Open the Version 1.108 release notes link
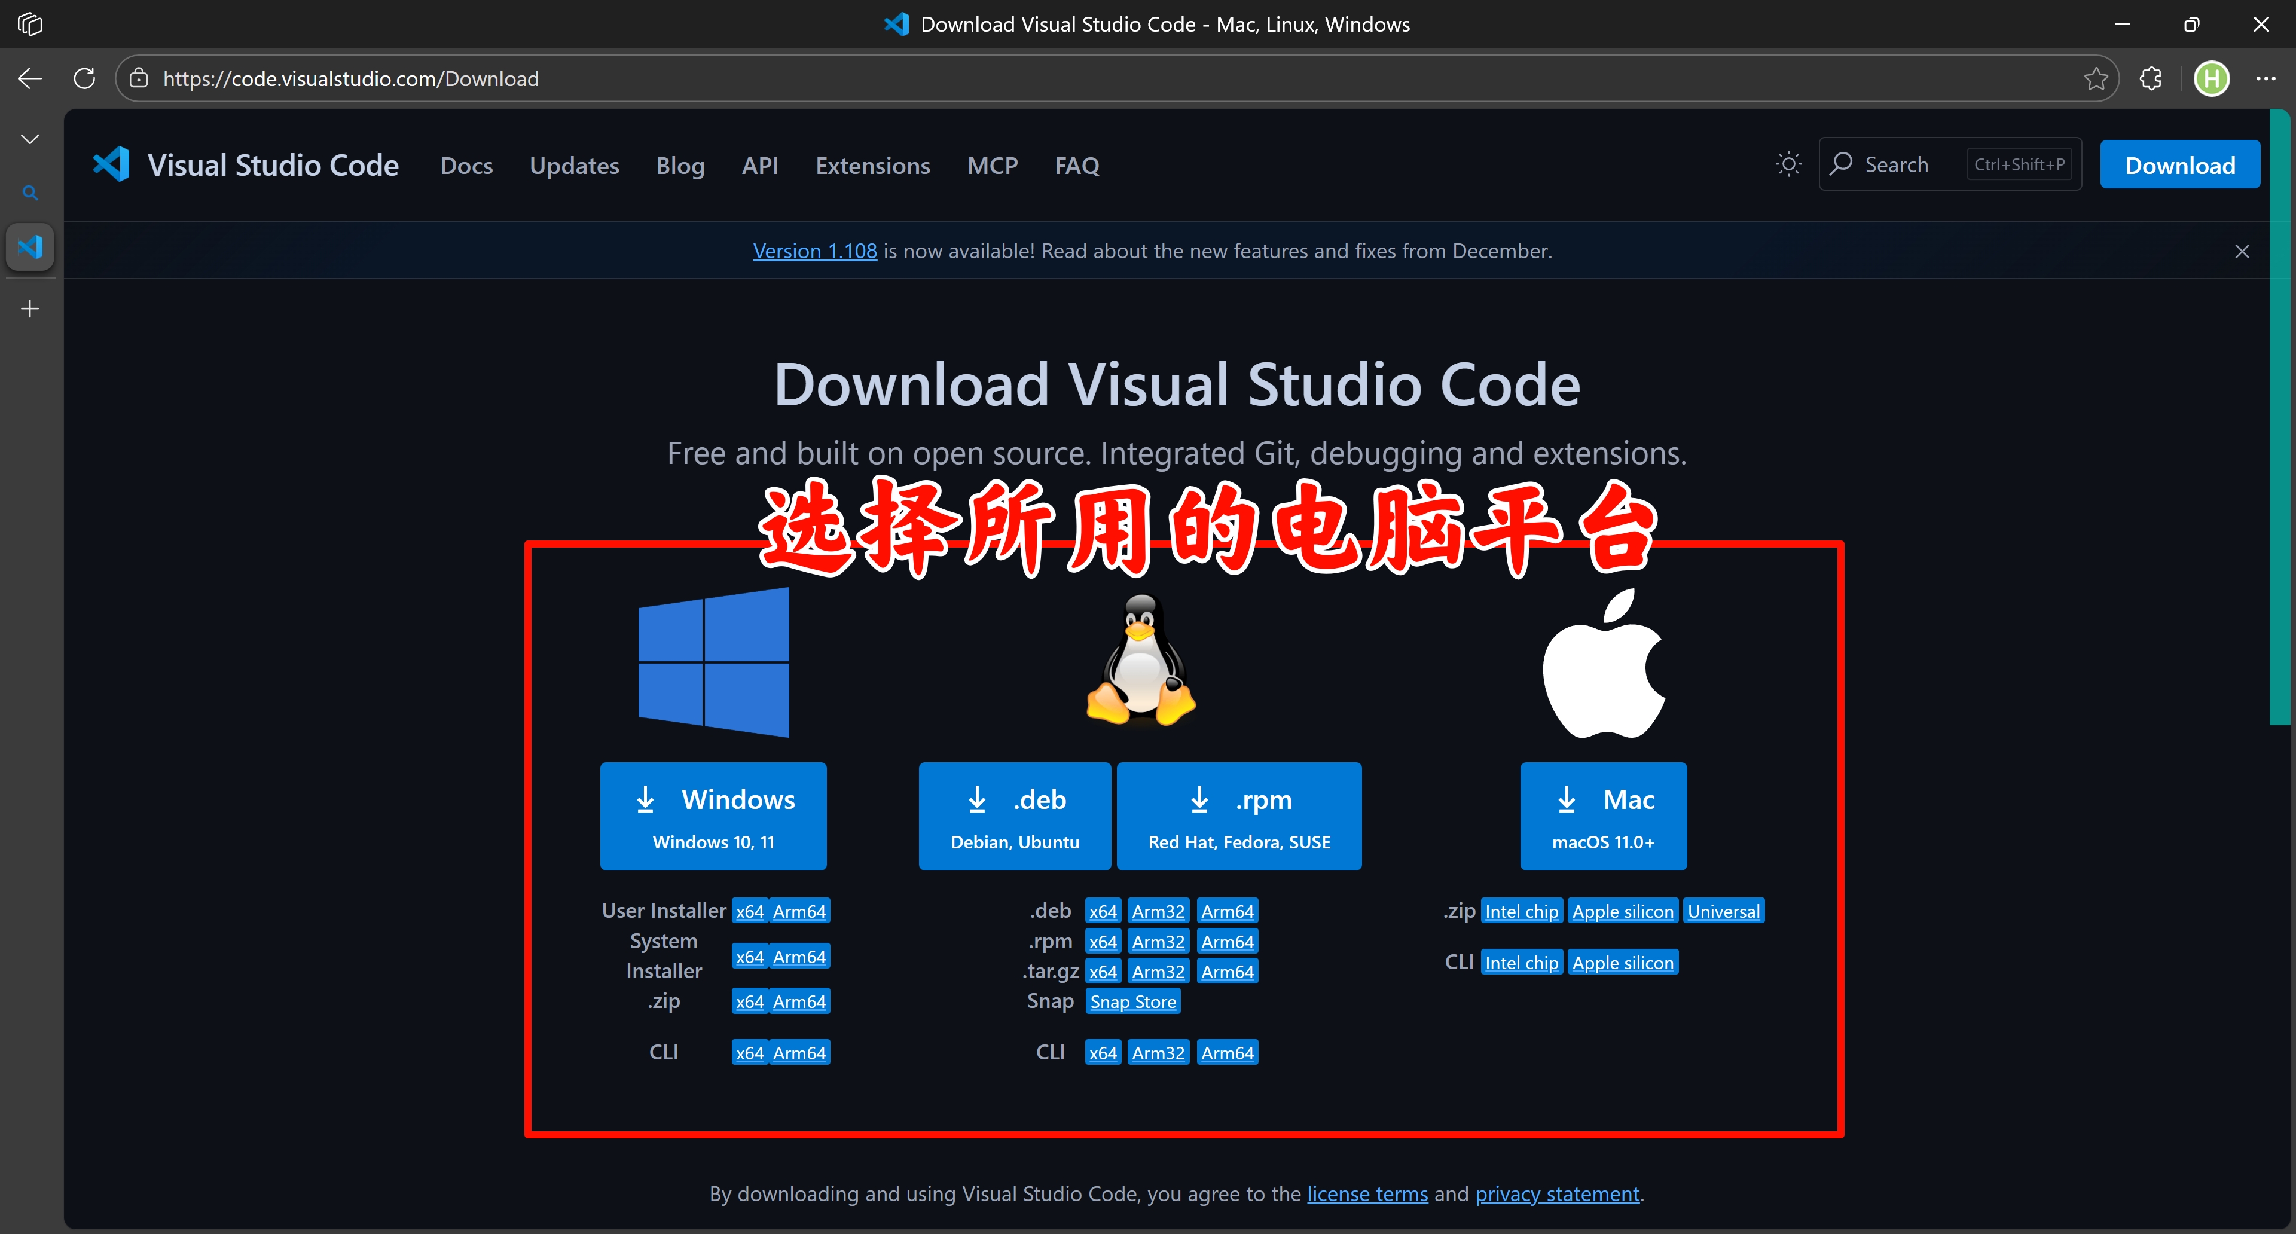The height and width of the screenshot is (1234, 2296). point(814,251)
